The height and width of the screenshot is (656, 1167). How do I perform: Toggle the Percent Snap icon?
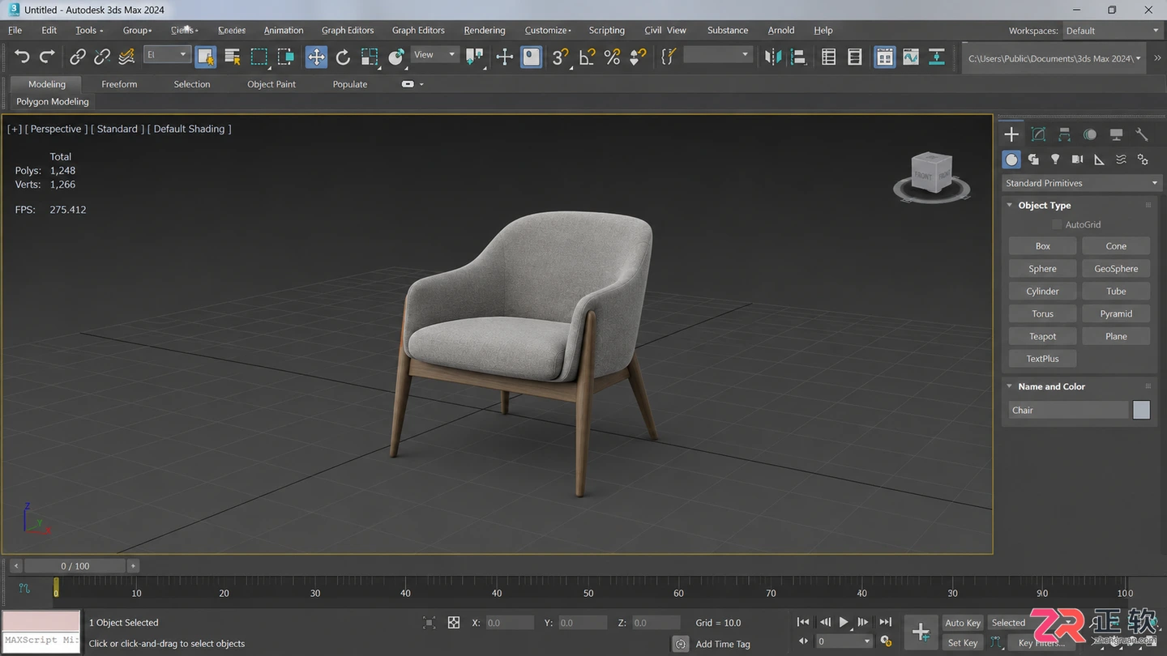click(613, 57)
